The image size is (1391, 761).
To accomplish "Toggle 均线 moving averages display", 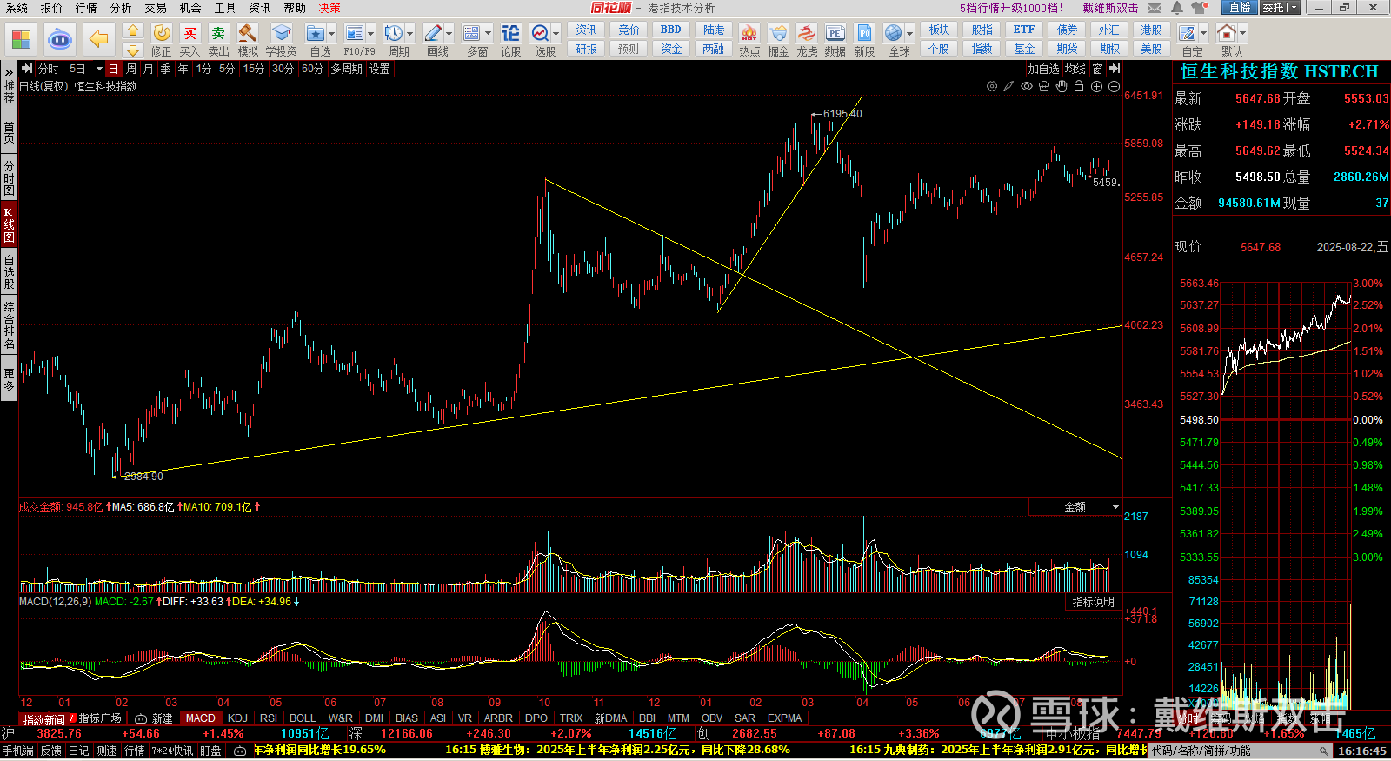I will coord(1075,69).
